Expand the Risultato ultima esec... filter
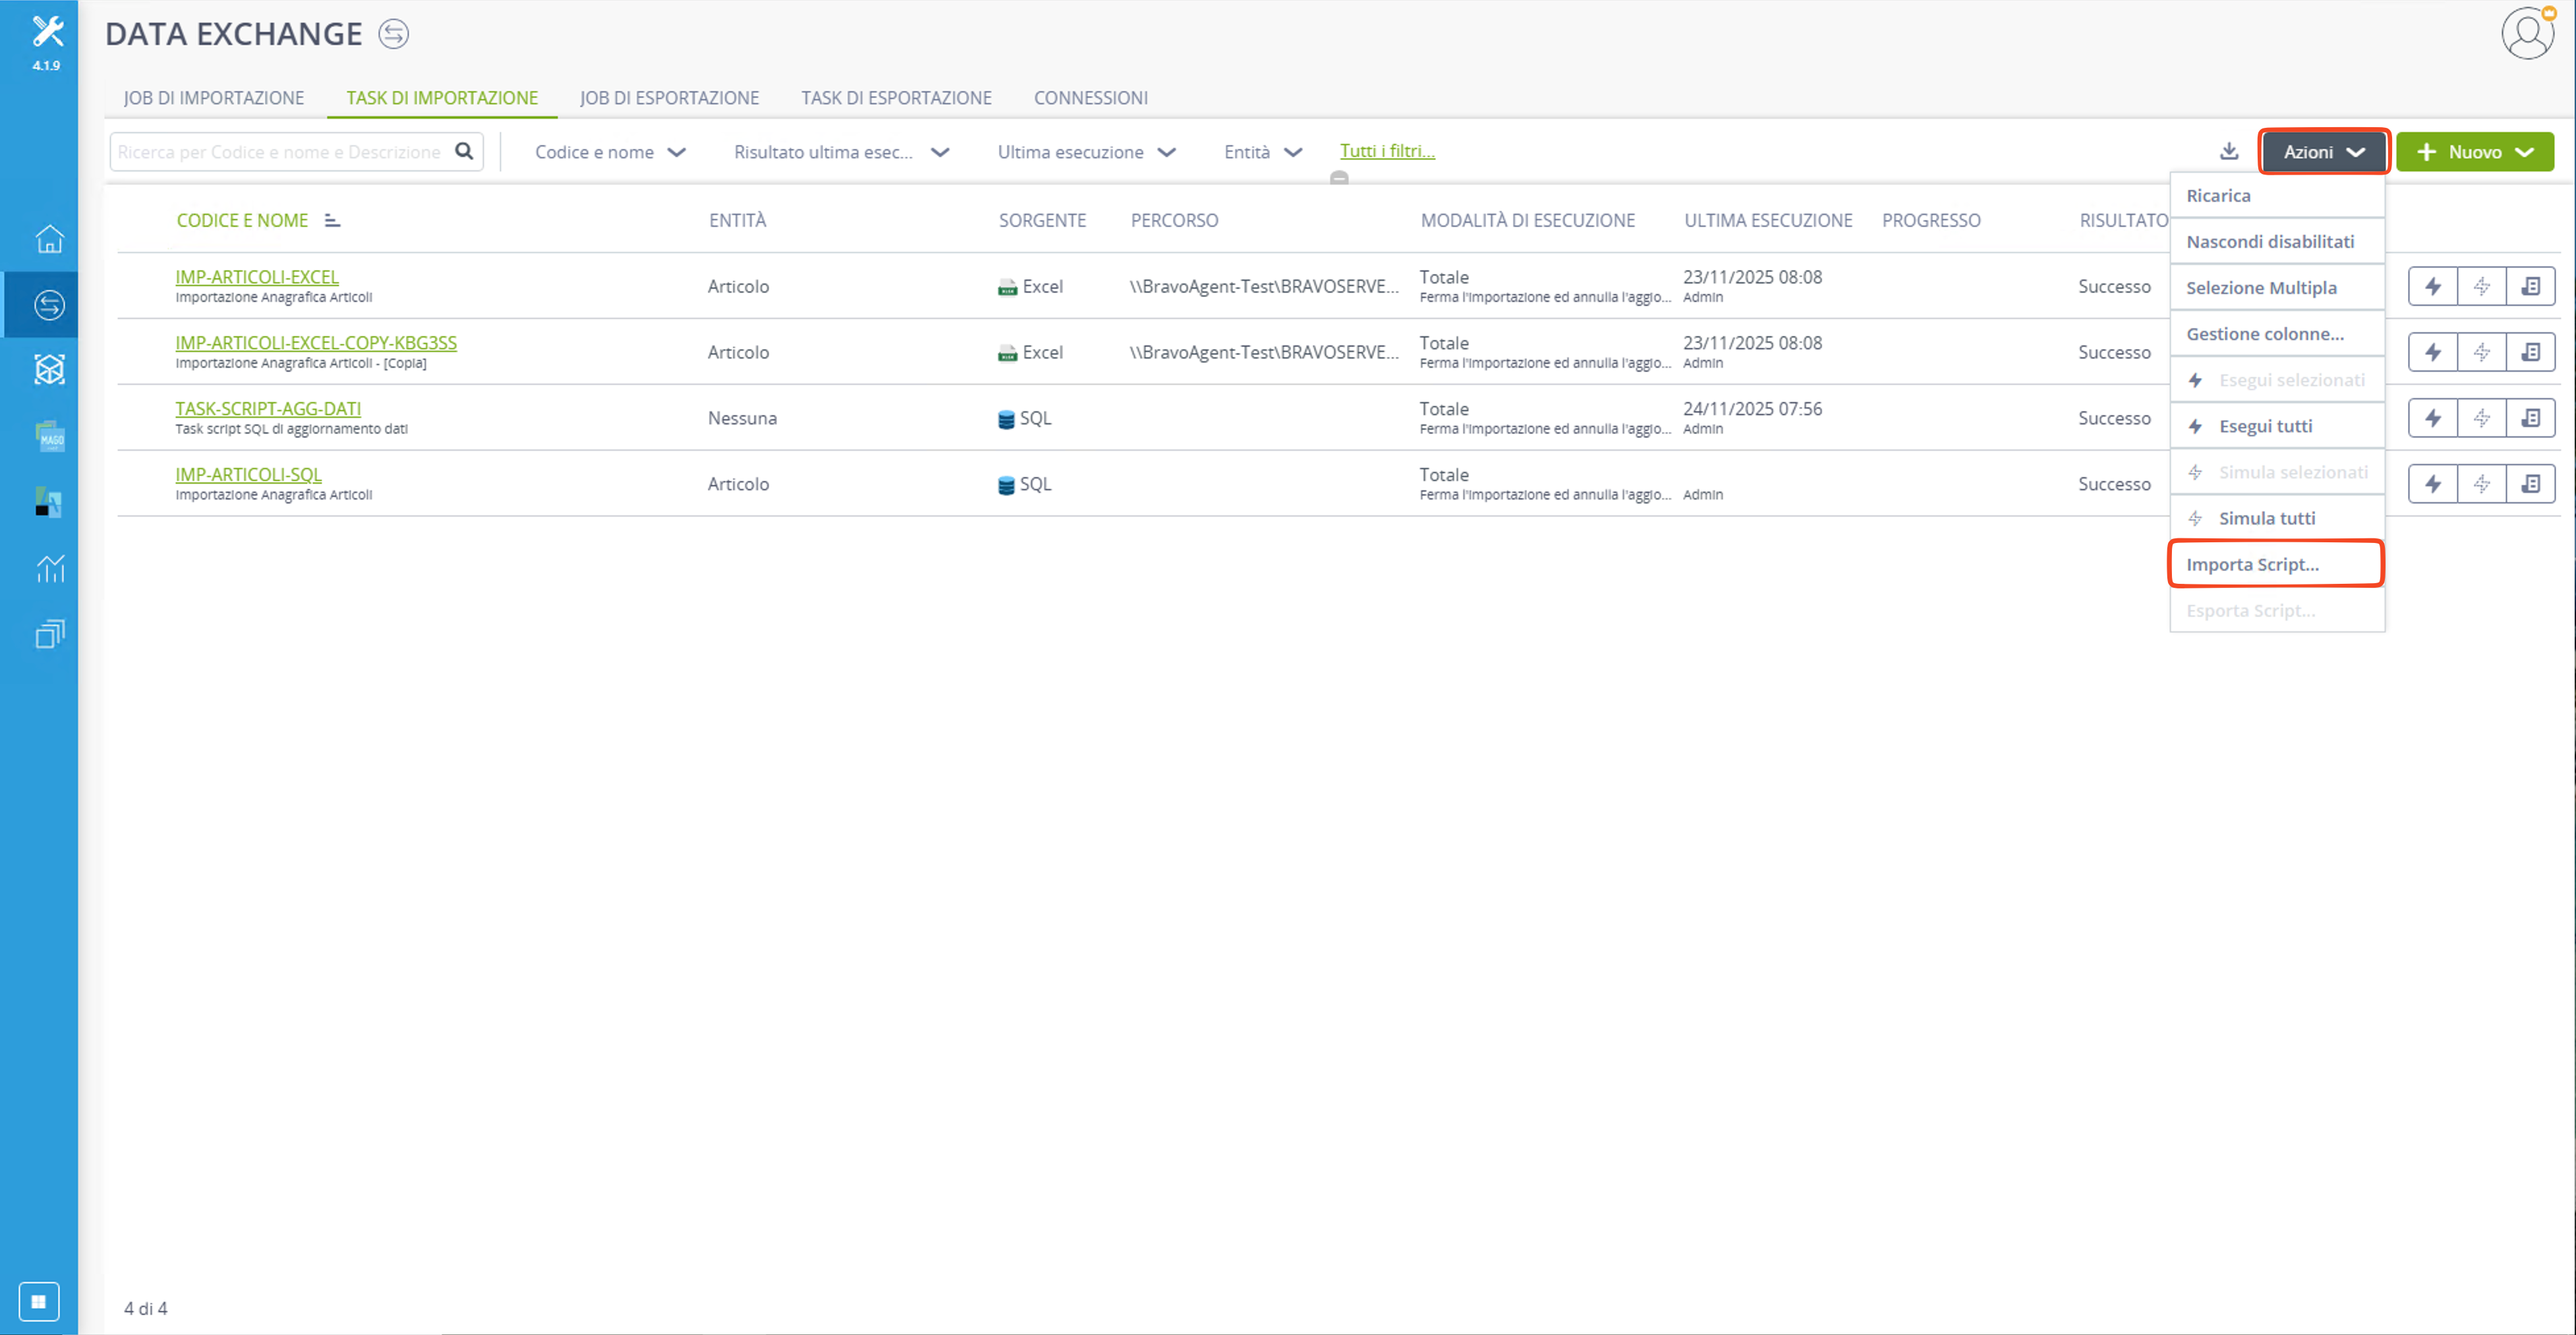Image resolution: width=2576 pixels, height=1335 pixels. click(x=842, y=152)
